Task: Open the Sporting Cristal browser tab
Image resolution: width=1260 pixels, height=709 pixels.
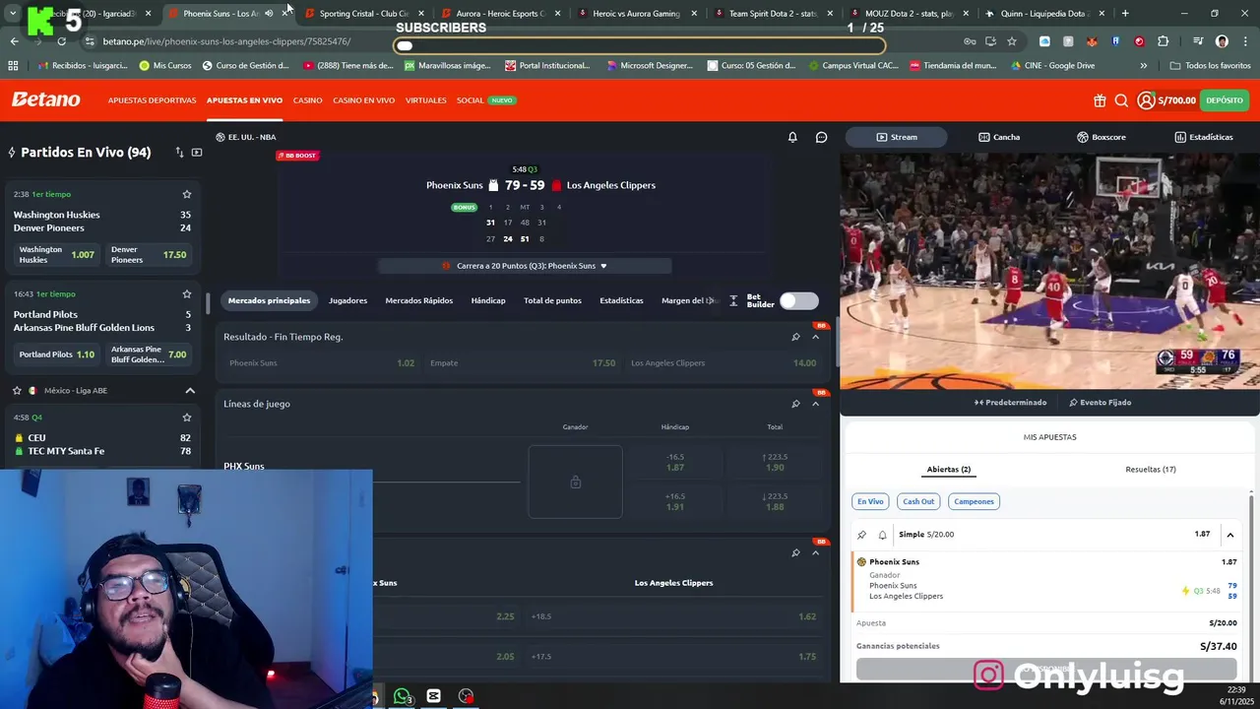Action: pos(363,14)
